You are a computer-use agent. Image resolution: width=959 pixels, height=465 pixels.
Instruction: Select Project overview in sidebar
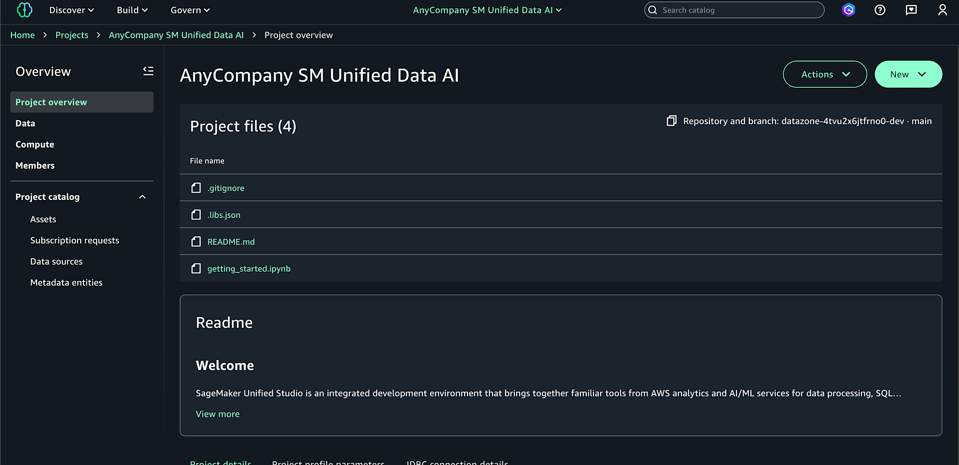[x=82, y=102]
